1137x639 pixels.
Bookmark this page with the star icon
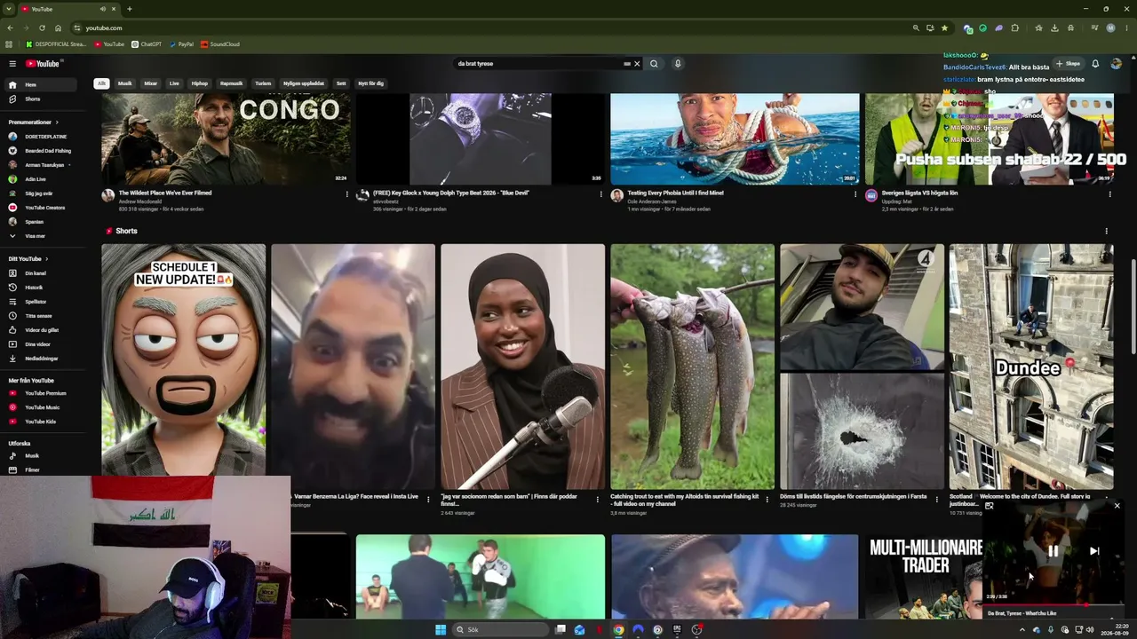[x=944, y=28]
